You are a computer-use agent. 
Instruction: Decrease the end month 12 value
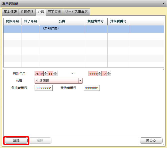pos(109,75)
